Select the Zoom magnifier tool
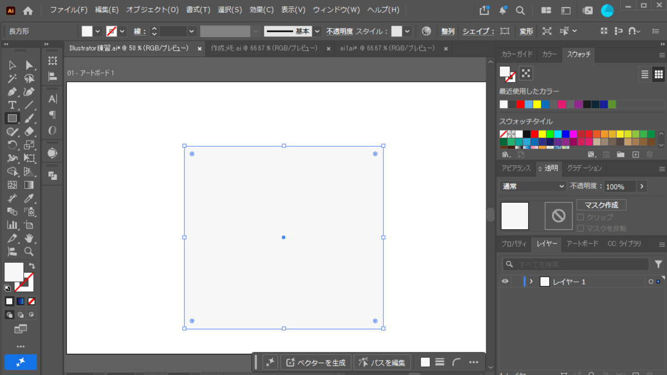The width and height of the screenshot is (667, 375). coord(29,252)
